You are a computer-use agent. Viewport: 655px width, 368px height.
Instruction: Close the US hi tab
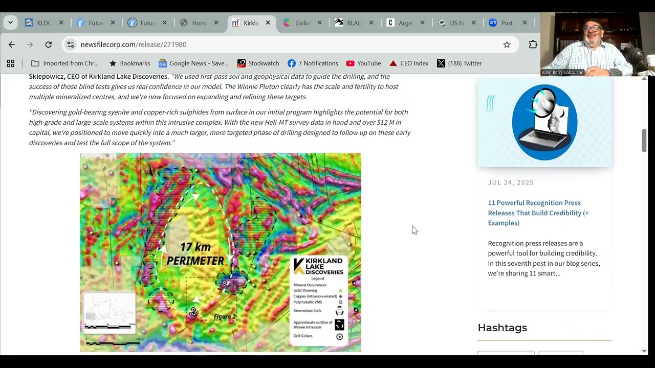[x=474, y=23]
